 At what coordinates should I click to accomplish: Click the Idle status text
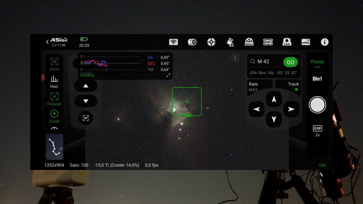pos(323,165)
